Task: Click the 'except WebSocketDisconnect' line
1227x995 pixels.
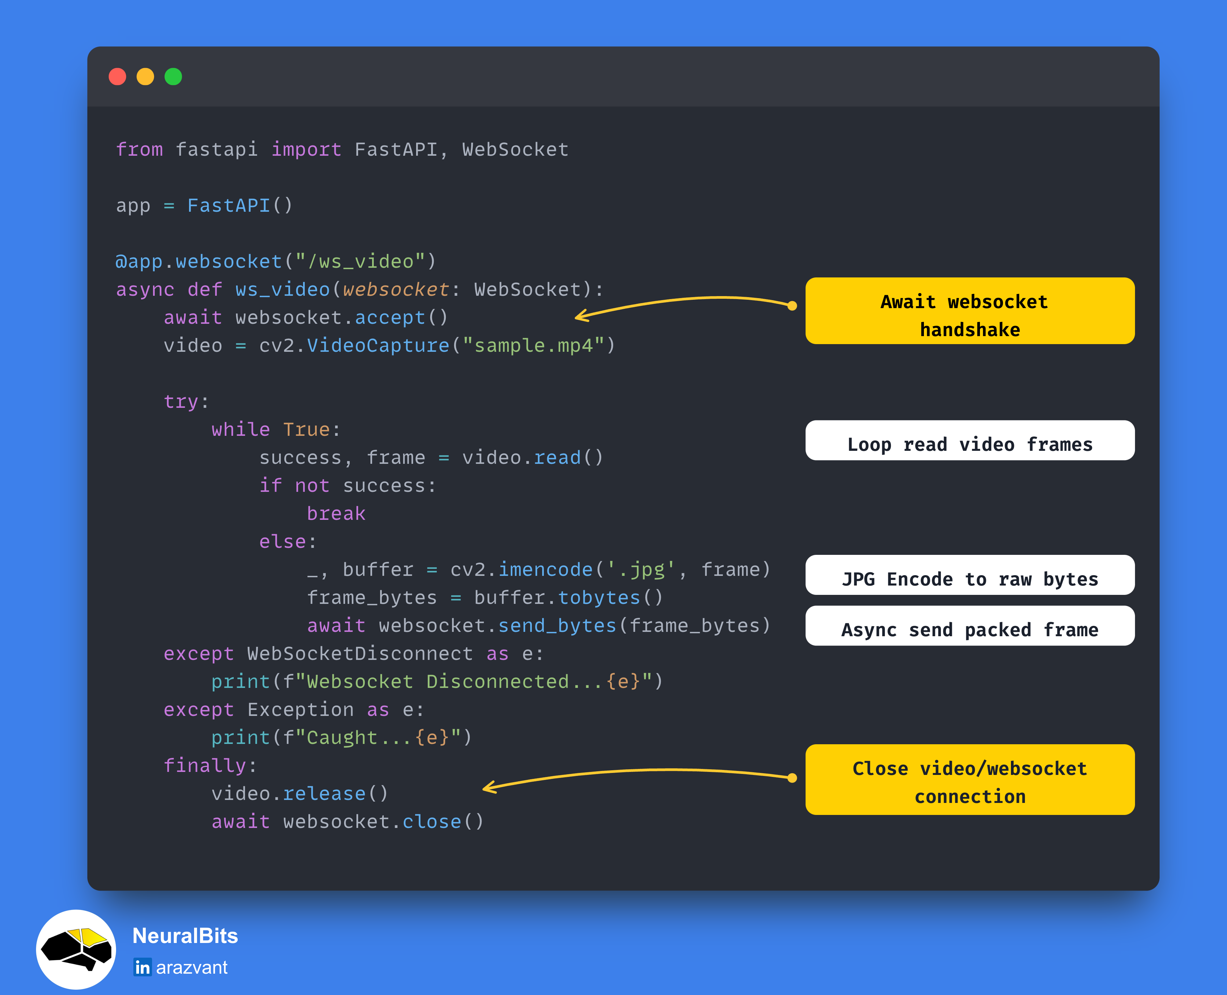Action: (354, 654)
